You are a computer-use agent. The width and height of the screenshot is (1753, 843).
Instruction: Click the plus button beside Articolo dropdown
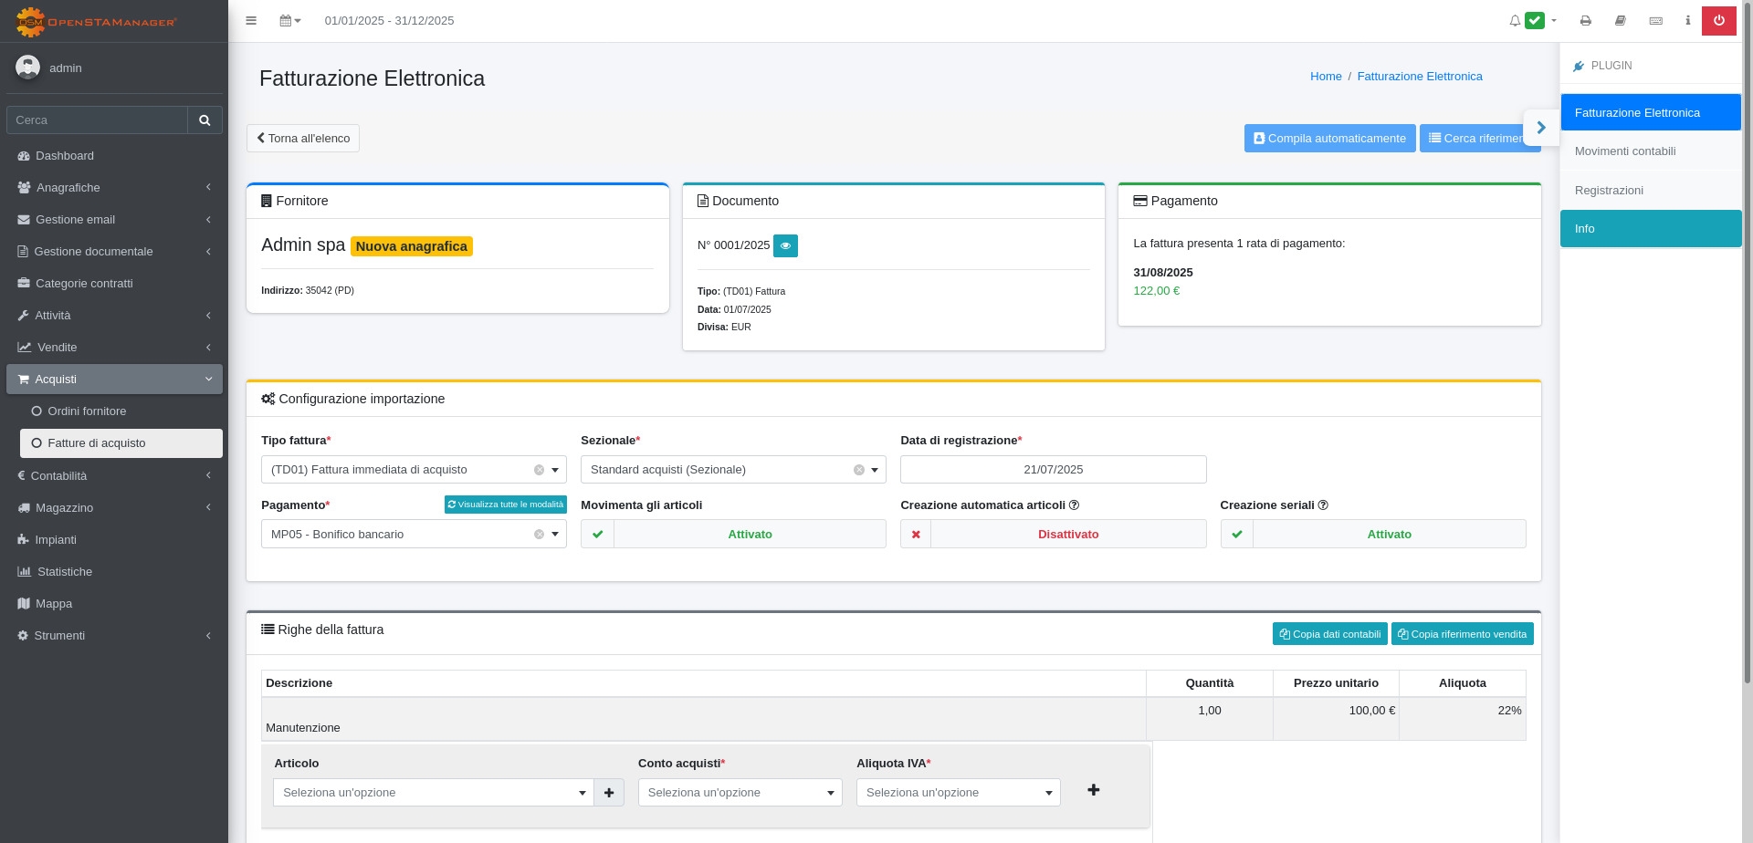coord(609,793)
